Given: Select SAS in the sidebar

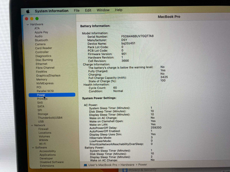Looking at the screenshot, I should (40, 103).
